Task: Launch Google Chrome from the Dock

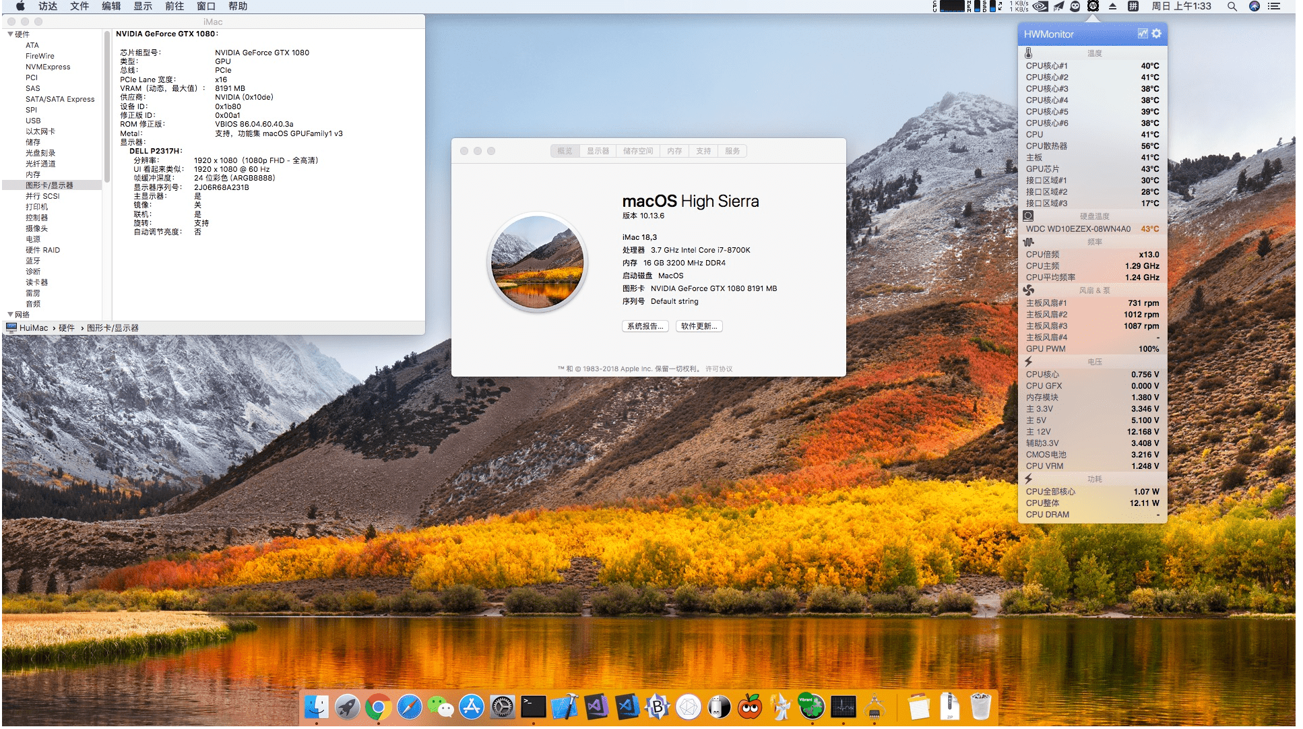Action: [x=378, y=707]
